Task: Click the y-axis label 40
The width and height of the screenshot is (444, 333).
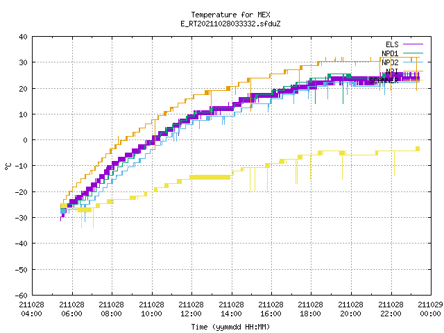Action: pyautogui.click(x=23, y=37)
